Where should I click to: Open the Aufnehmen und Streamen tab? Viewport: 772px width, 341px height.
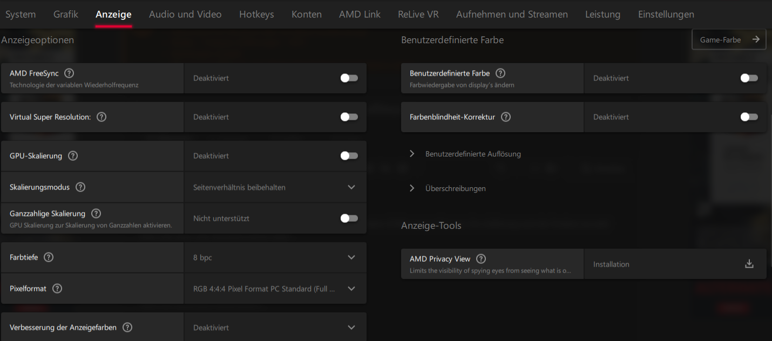click(512, 14)
